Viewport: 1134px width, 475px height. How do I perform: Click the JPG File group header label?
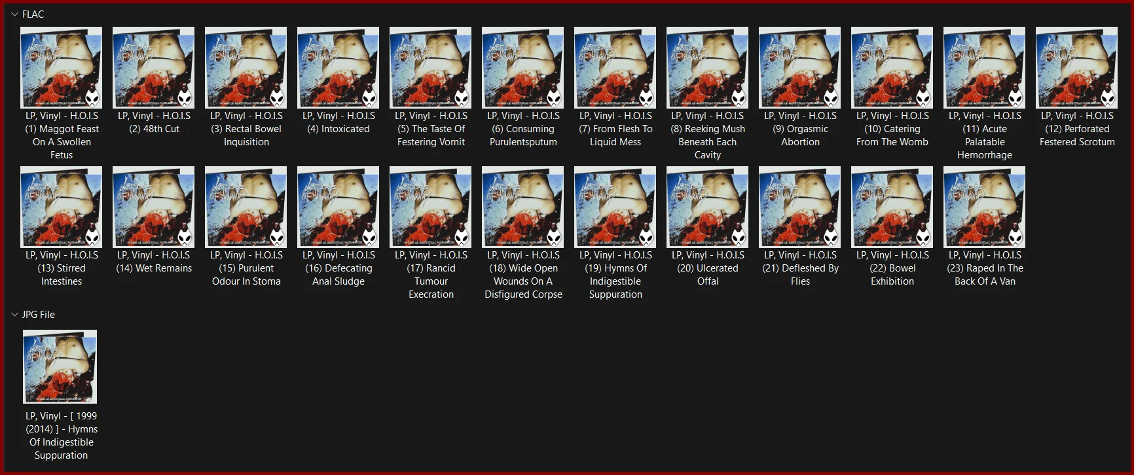click(x=39, y=315)
